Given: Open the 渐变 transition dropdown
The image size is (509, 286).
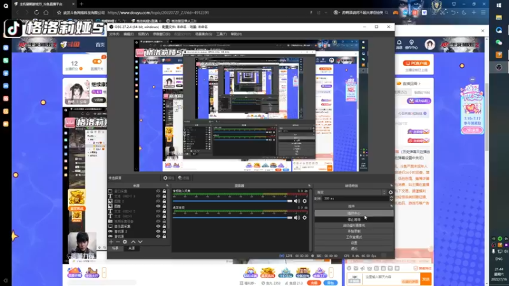Looking at the screenshot, I should 351,193.
